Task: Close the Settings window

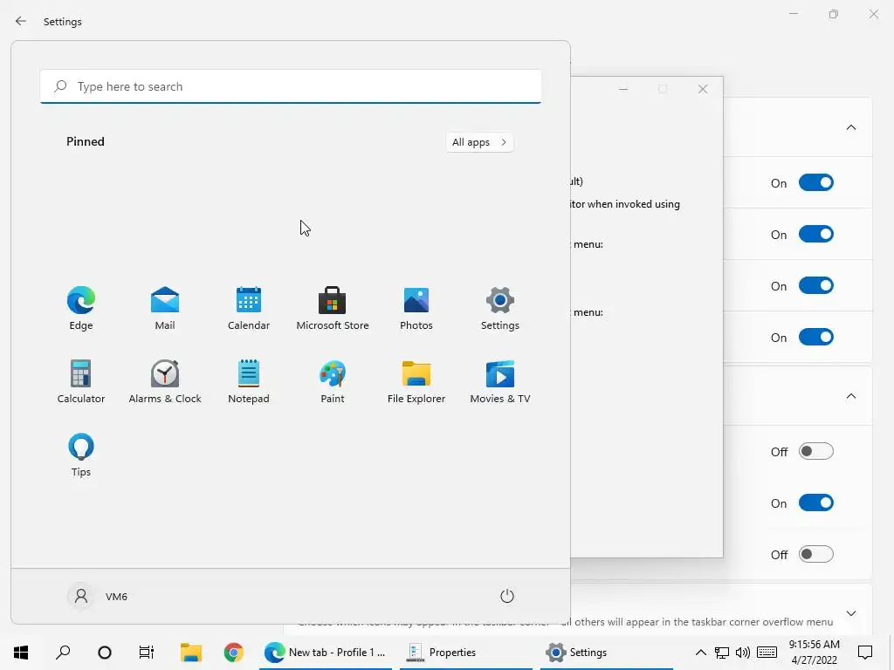Action: click(873, 14)
